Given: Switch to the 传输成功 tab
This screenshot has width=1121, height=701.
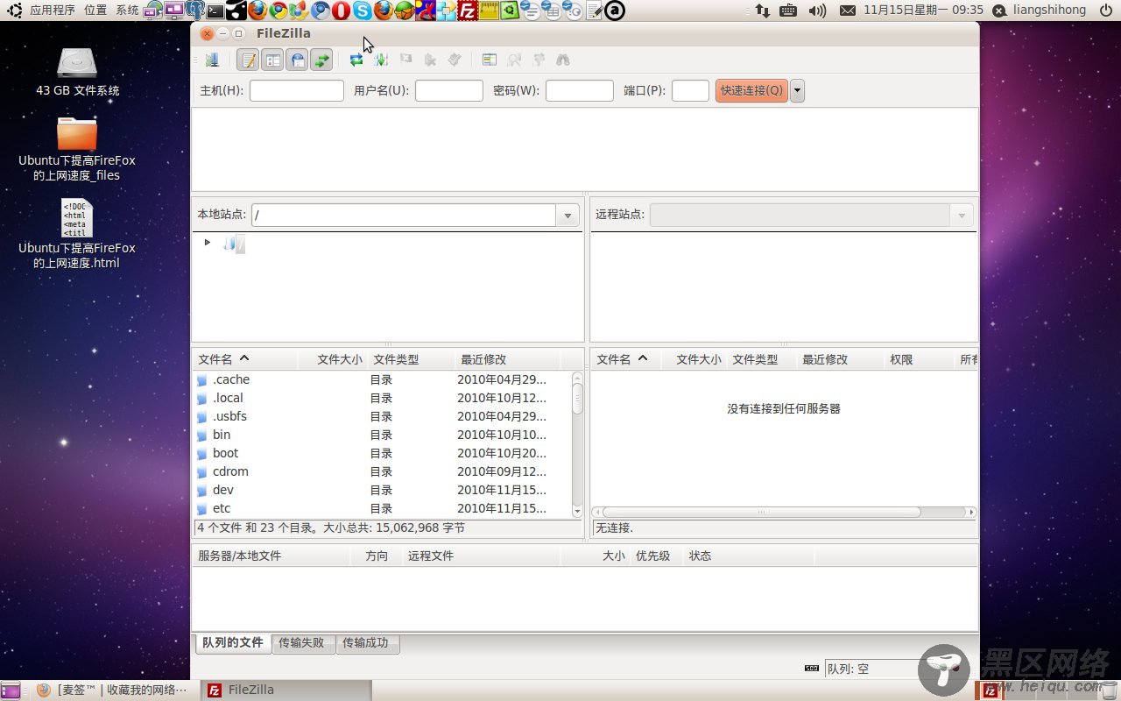Looking at the screenshot, I should 366,643.
